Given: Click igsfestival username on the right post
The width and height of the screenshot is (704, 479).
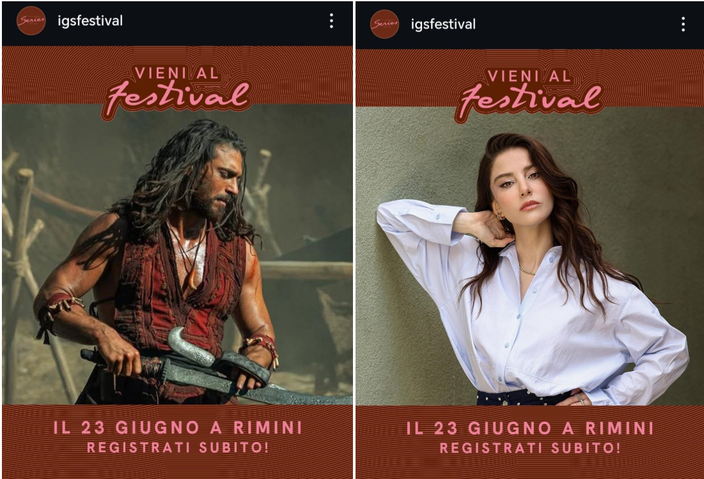Looking at the screenshot, I should click(x=443, y=24).
